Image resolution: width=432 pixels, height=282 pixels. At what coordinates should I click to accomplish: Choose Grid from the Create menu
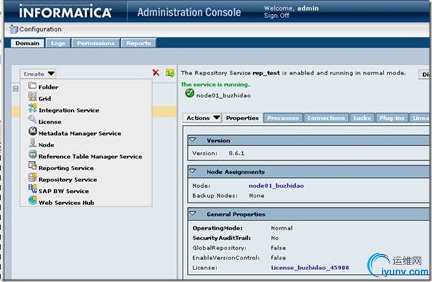tap(45, 99)
